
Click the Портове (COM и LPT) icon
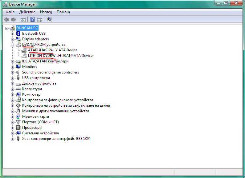[18, 122]
